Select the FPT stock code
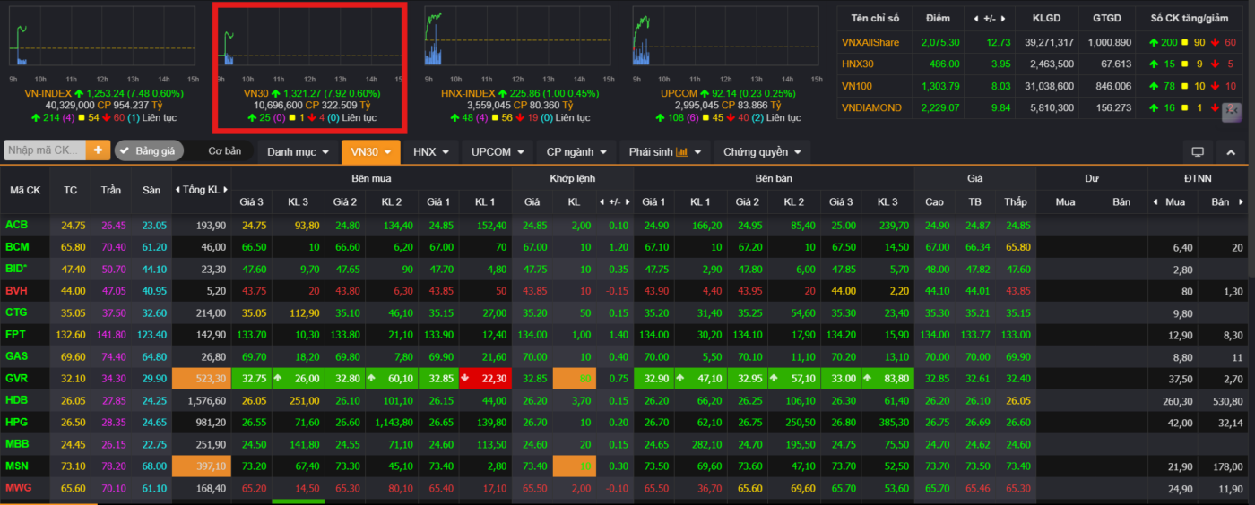Viewport: 1255px width, 505px height. tap(16, 334)
